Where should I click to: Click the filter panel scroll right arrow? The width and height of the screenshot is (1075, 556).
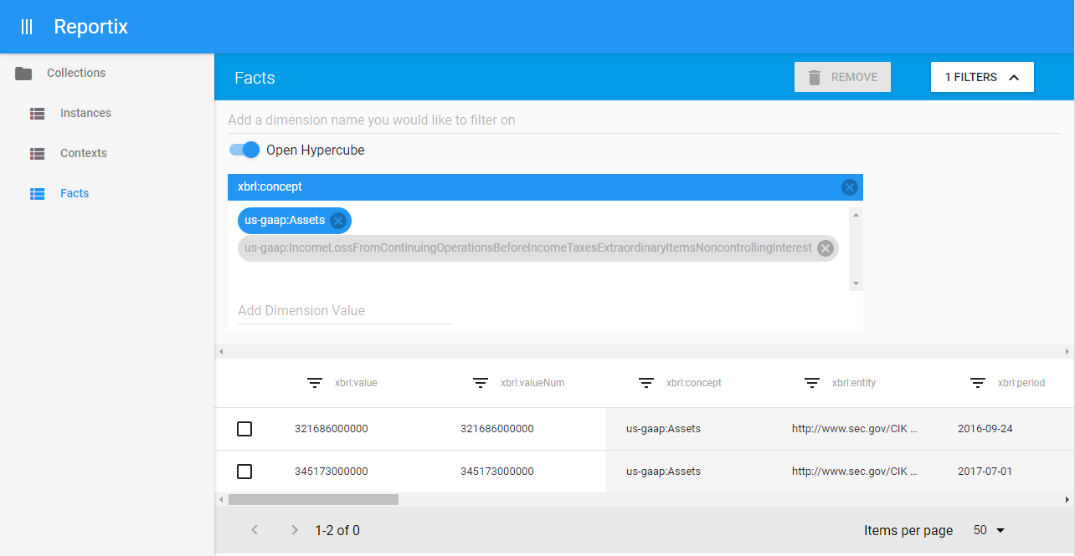coord(1067,352)
